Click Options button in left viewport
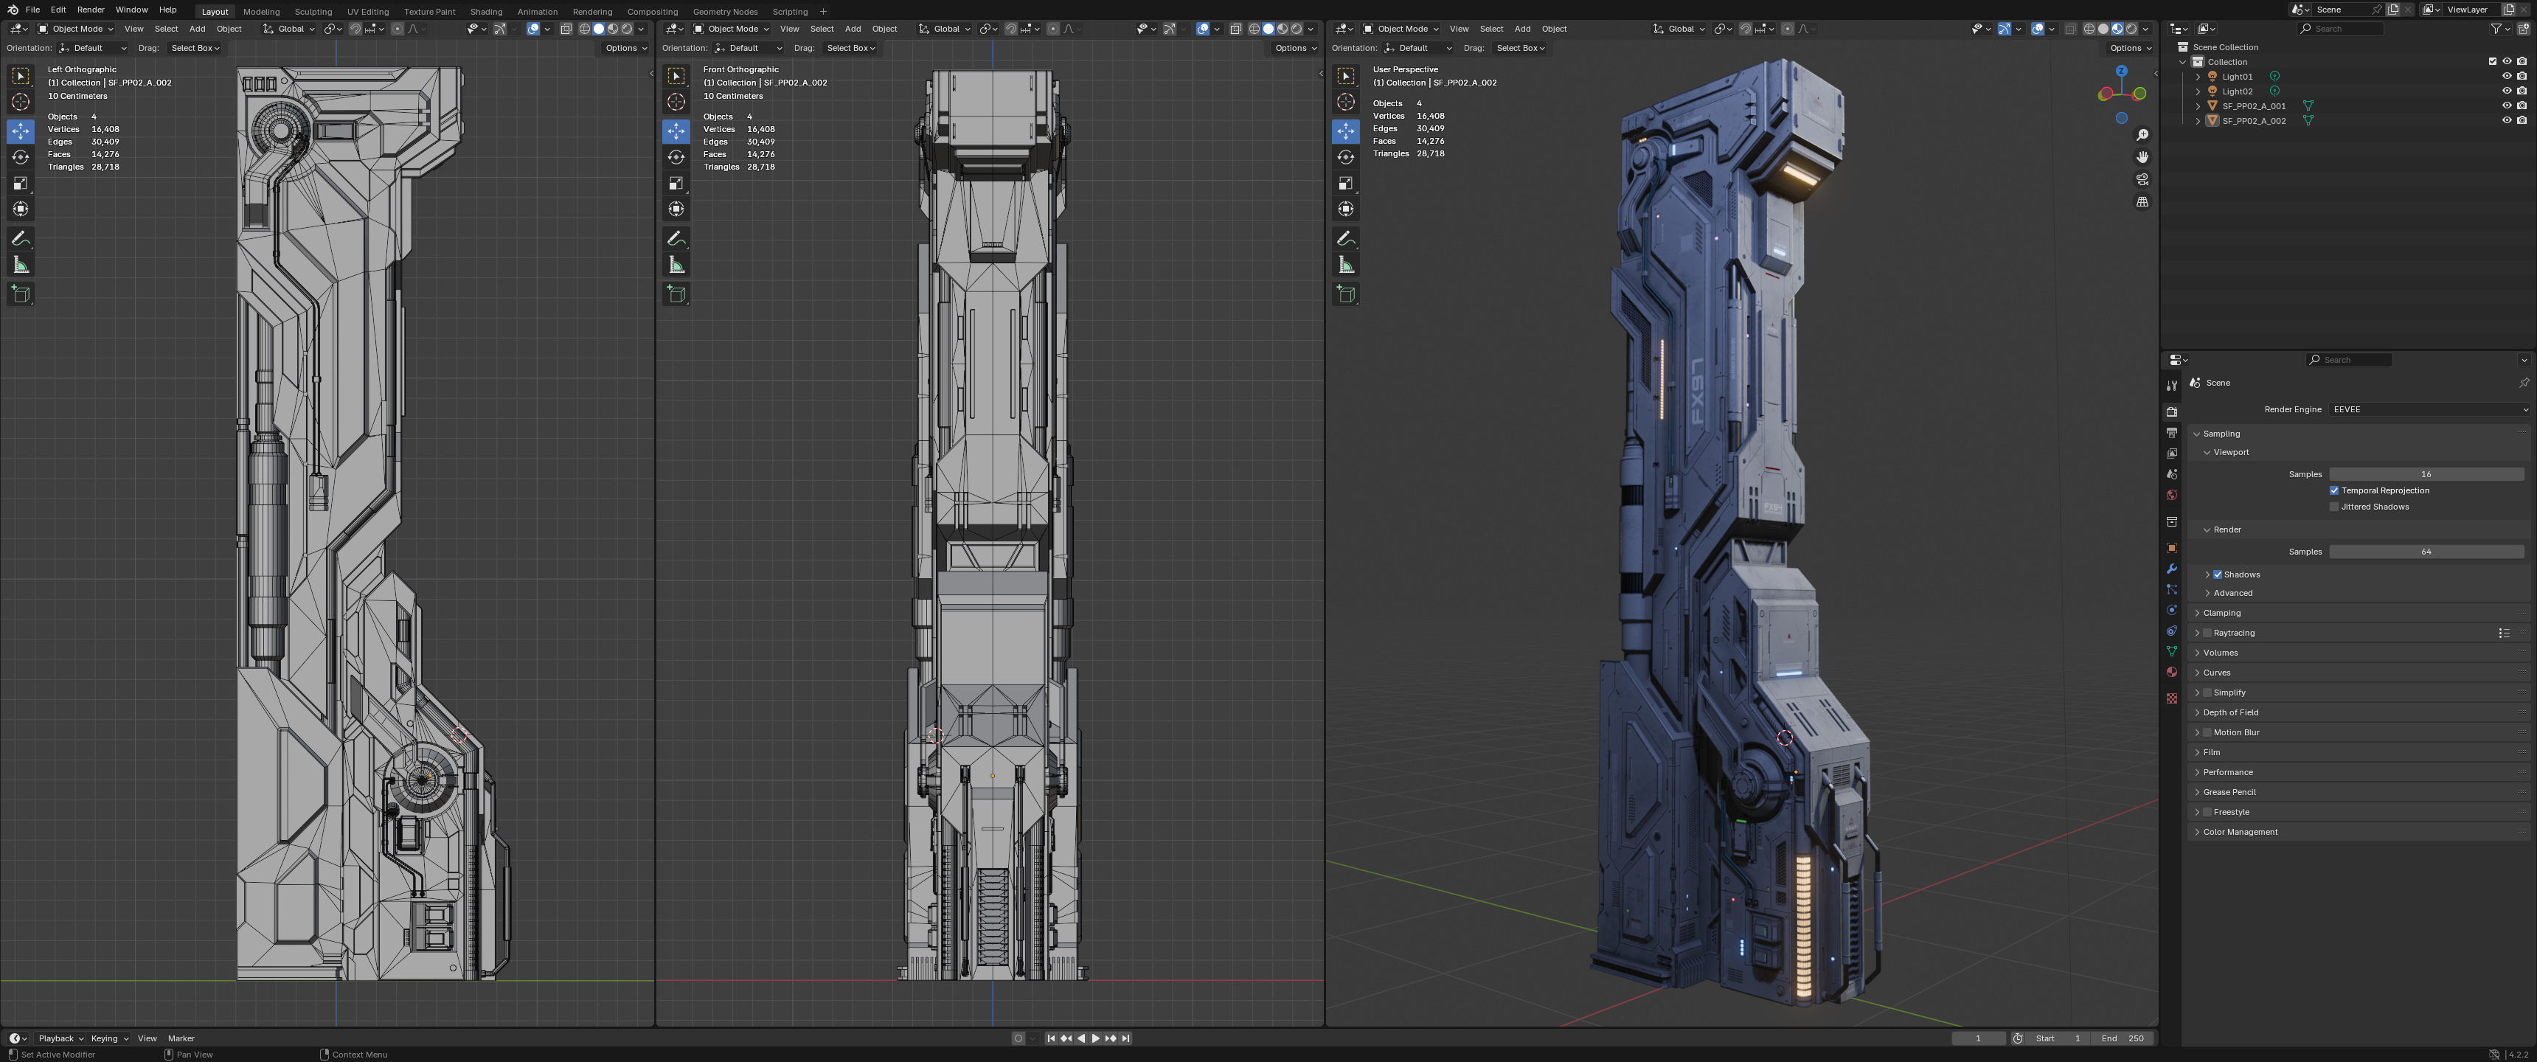Image resolution: width=2537 pixels, height=1062 pixels. pyautogui.click(x=625, y=47)
